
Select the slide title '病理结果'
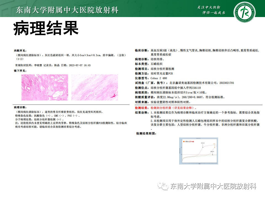tap(46, 28)
